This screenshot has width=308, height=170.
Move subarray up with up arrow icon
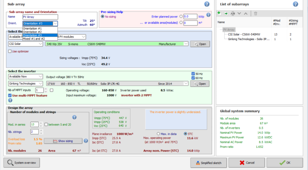[x=245, y=13]
